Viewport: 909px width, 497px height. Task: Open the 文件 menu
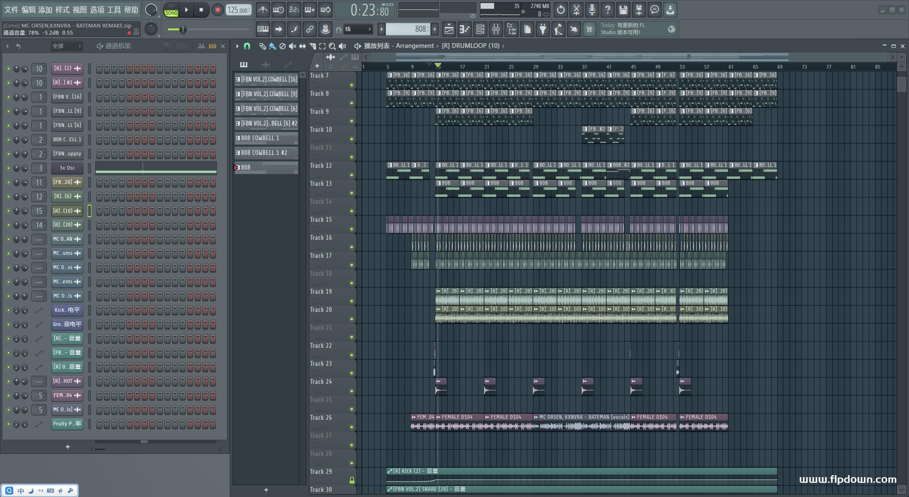[11, 9]
